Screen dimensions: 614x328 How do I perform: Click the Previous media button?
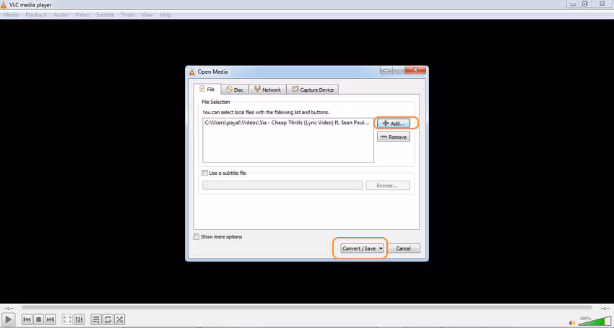tap(27, 319)
